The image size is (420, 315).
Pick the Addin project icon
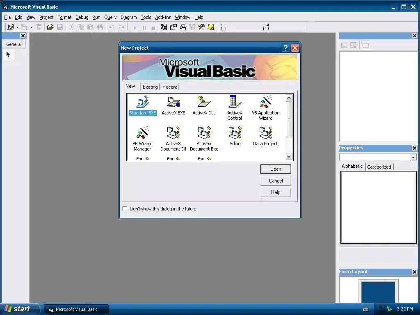tap(235, 136)
